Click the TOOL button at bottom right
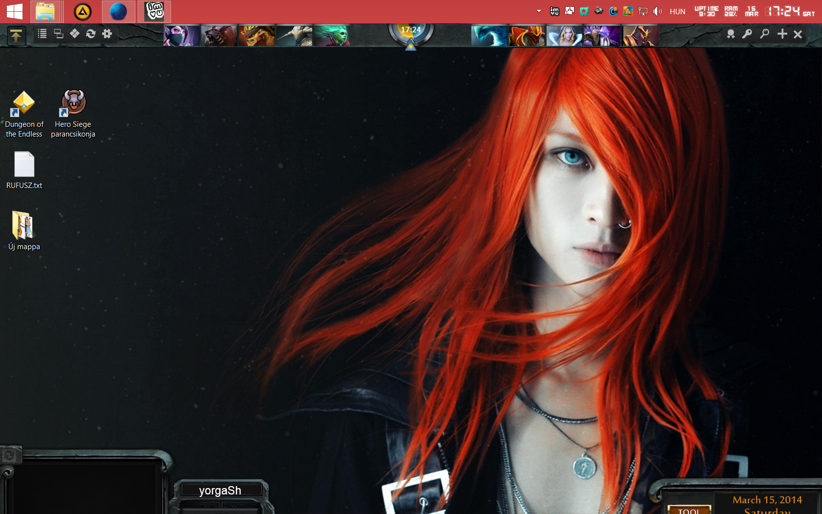822x514 pixels. [x=689, y=510]
